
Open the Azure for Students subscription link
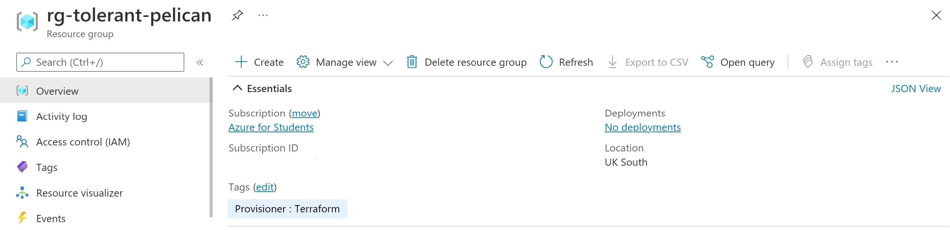point(271,127)
